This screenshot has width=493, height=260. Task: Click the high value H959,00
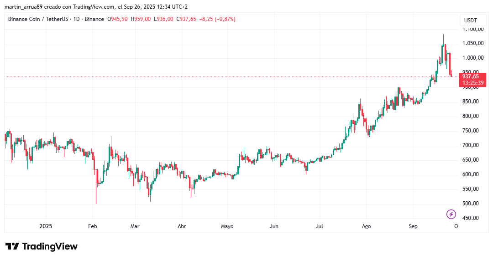(x=141, y=19)
